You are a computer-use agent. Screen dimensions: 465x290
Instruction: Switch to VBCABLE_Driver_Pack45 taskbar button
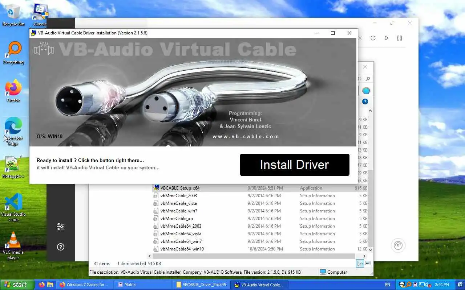coord(202,285)
